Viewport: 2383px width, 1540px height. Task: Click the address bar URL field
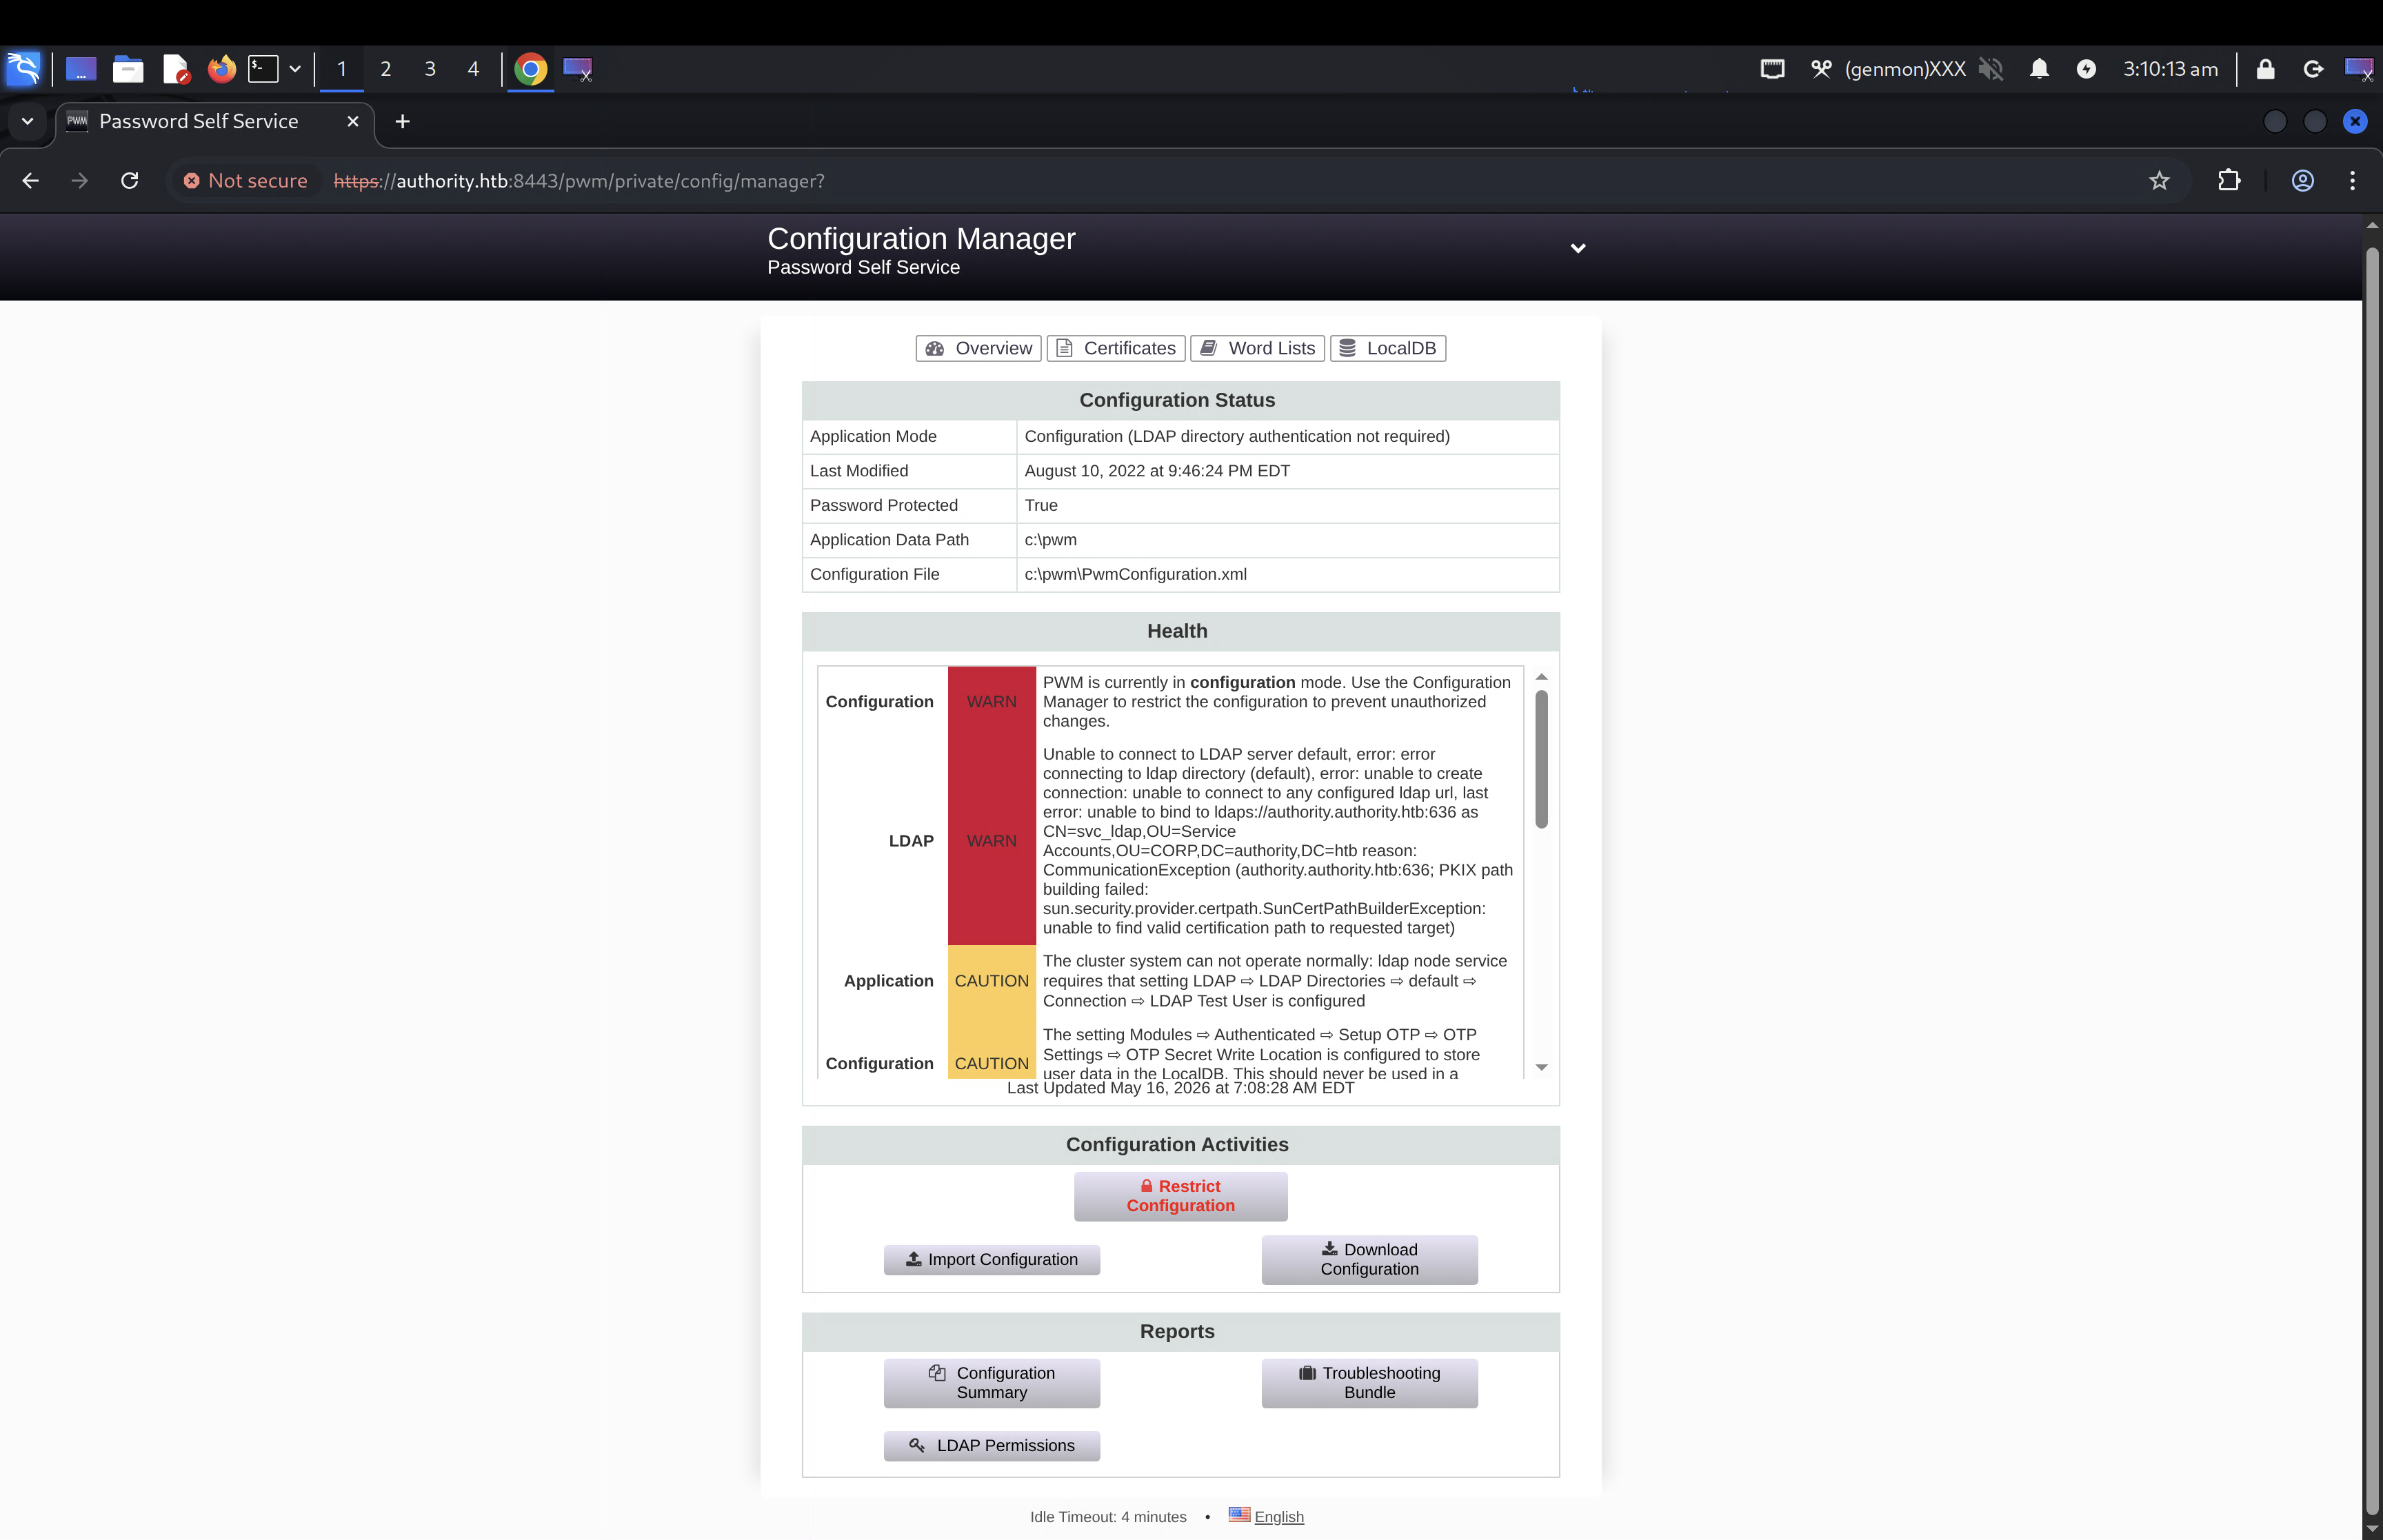point(1230,181)
